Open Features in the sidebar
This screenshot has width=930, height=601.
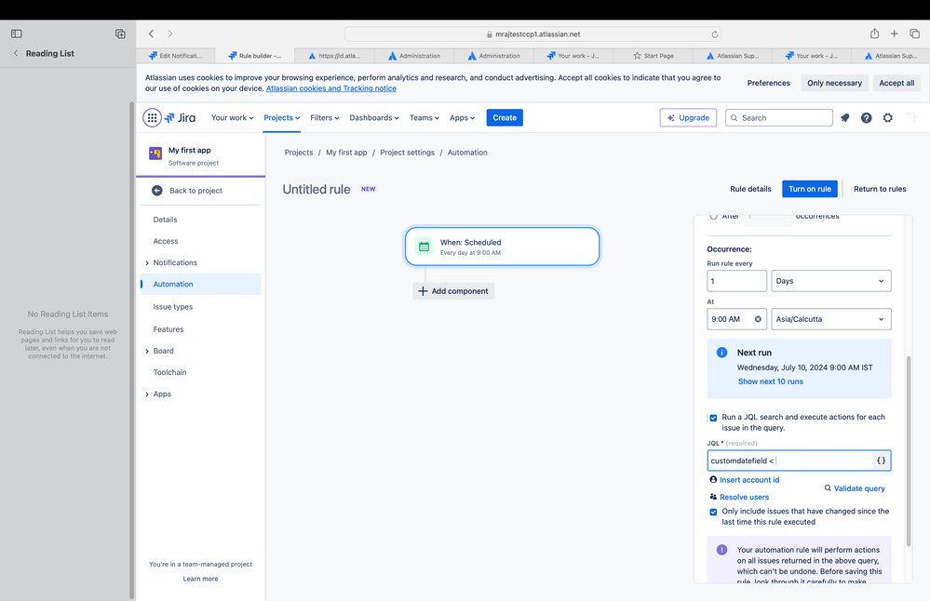(x=168, y=329)
